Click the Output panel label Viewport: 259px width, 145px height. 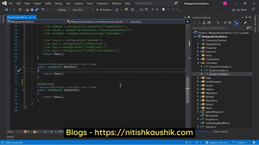pyautogui.click(x=10, y=137)
